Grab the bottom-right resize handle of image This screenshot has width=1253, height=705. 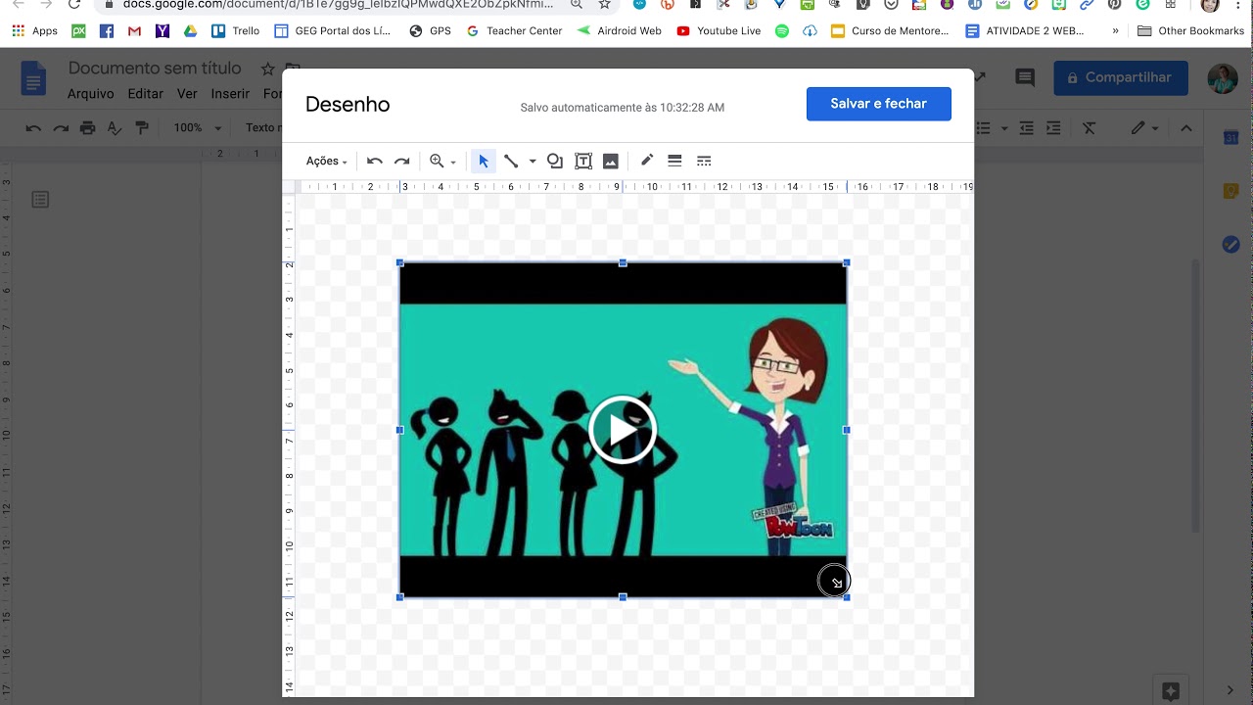847,596
